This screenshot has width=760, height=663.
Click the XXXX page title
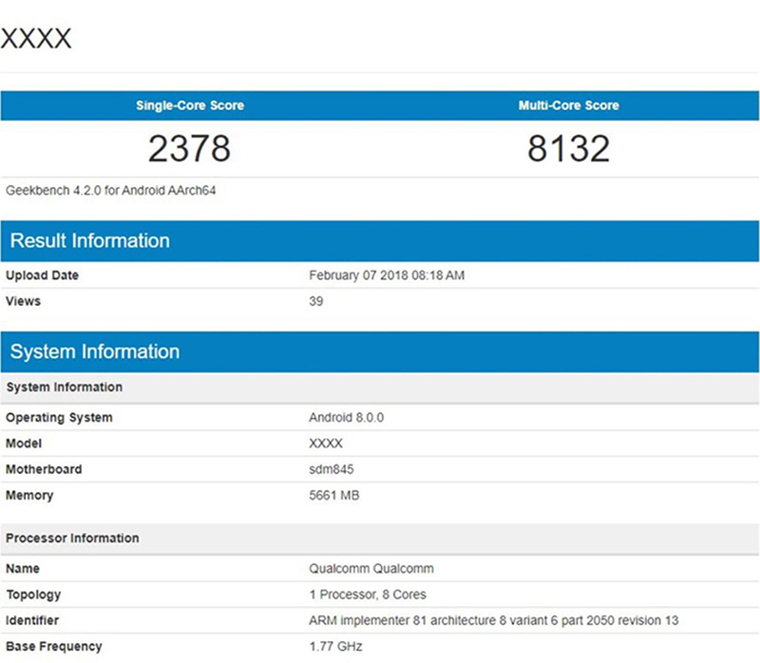[x=38, y=38]
